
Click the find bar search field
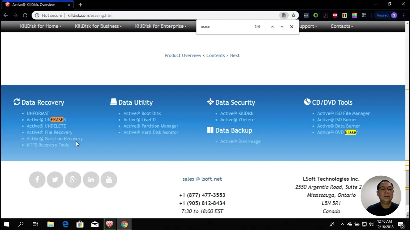pos(226,27)
